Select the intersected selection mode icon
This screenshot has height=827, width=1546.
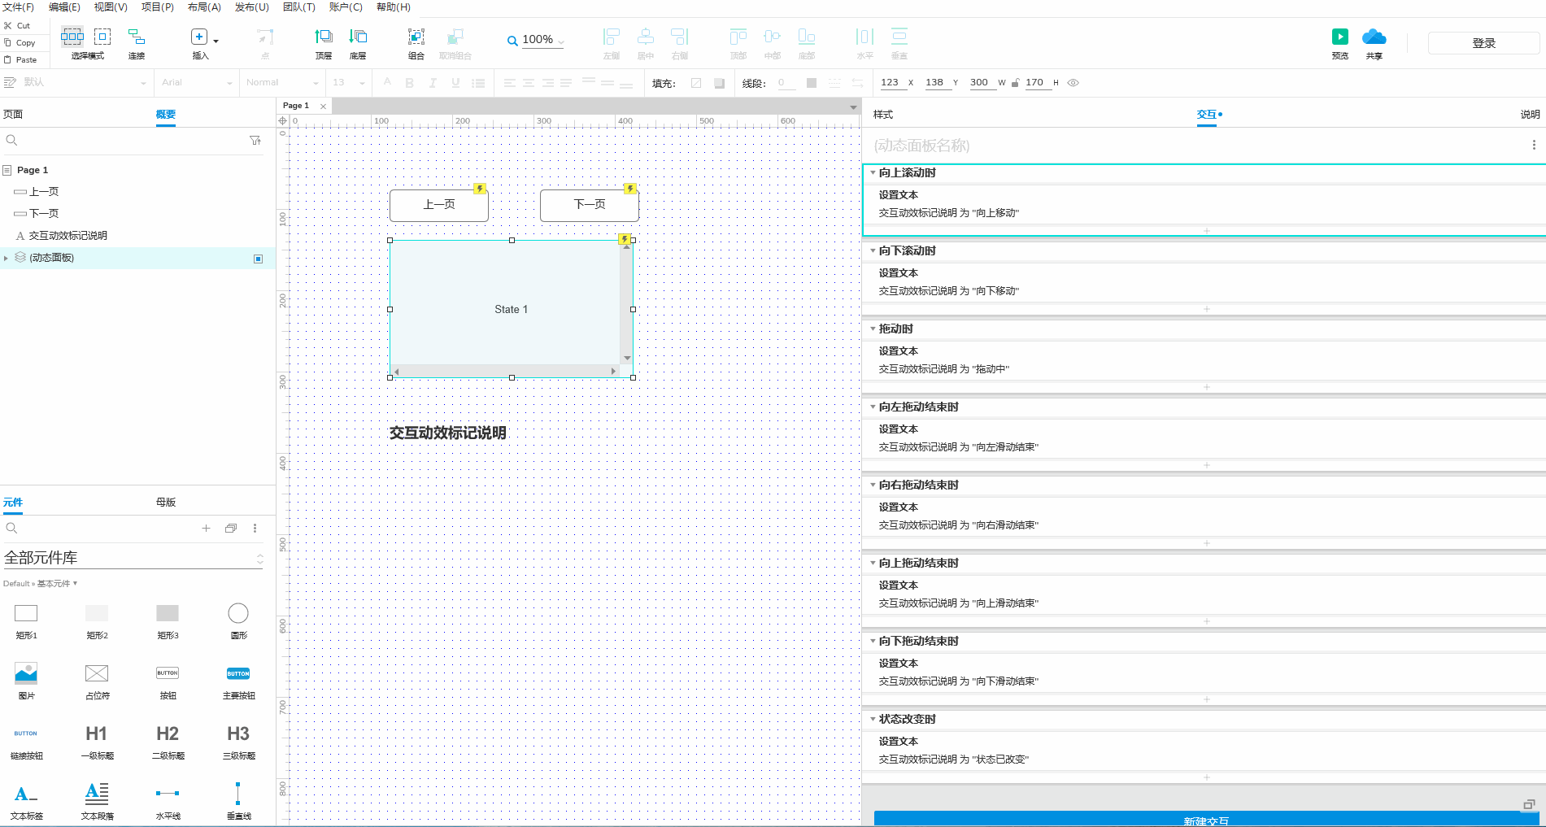pyautogui.click(x=72, y=36)
